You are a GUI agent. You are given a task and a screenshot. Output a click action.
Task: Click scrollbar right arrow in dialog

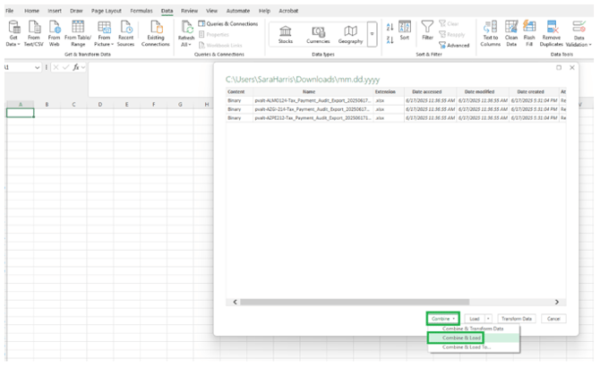click(557, 302)
